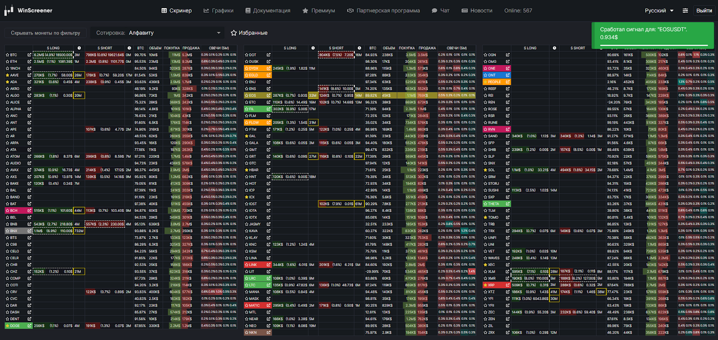This screenshot has width=718, height=340.
Task: Unstar the HBAR coin
Action: click(x=246, y=170)
